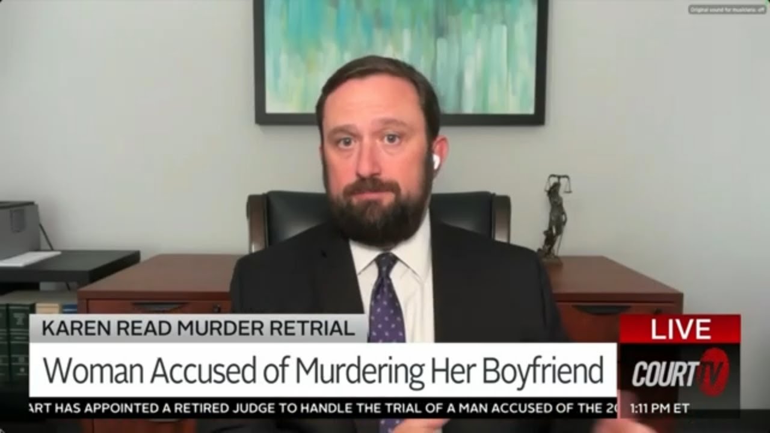Click white paper on the printer tray
Image resolution: width=770 pixels, height=433 pixels.
coord(28,259)
